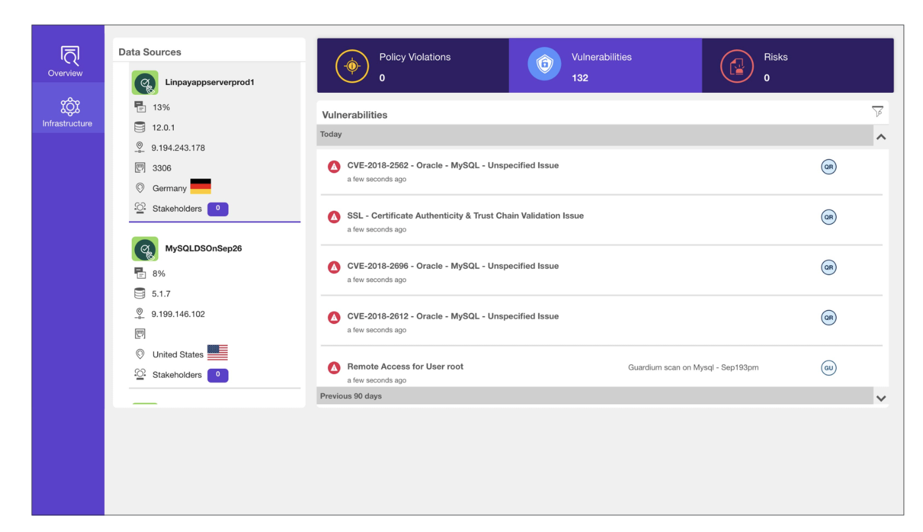Click the Linpayappserverprod1 data source icon
This screenshot has width=923, height=532.
145,82
